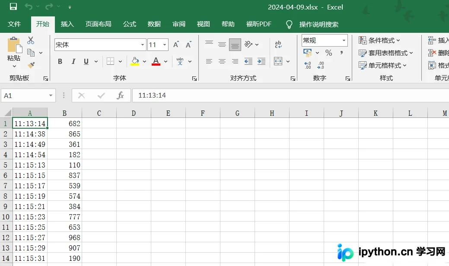Viewport: 449px width, 266px height.
Task: Expand the underline style arrow
Action: [96, 61]
